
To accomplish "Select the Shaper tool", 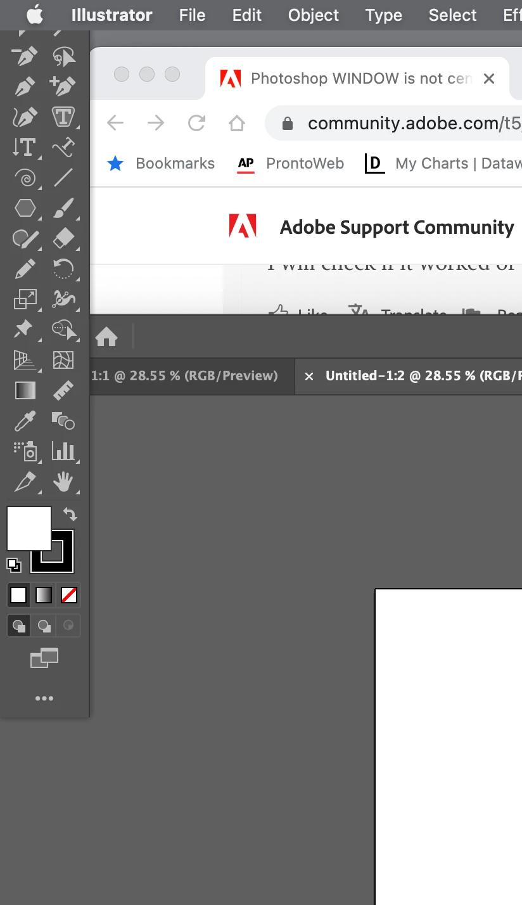I will 25,238.
